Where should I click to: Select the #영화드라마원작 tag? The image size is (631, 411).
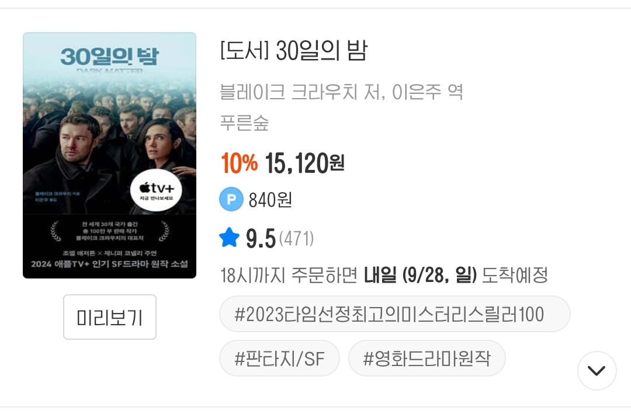pyautogui.click(x=427, y=358)
